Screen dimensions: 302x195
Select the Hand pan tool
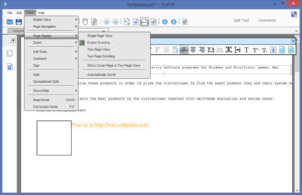85,22
